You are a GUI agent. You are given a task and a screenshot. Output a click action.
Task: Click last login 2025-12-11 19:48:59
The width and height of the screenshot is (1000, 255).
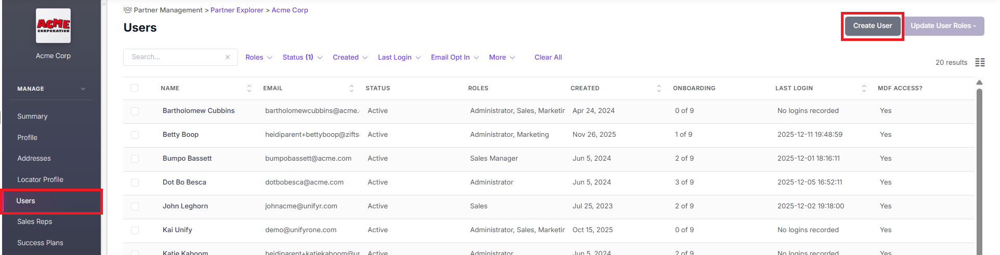coord(810,134)
